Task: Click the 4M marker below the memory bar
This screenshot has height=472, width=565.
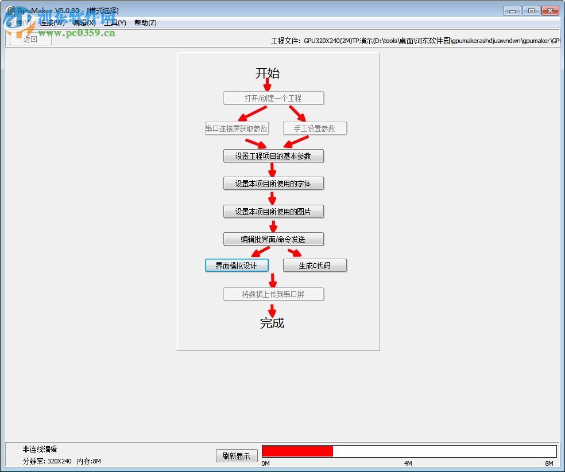Action: [407, 463]
